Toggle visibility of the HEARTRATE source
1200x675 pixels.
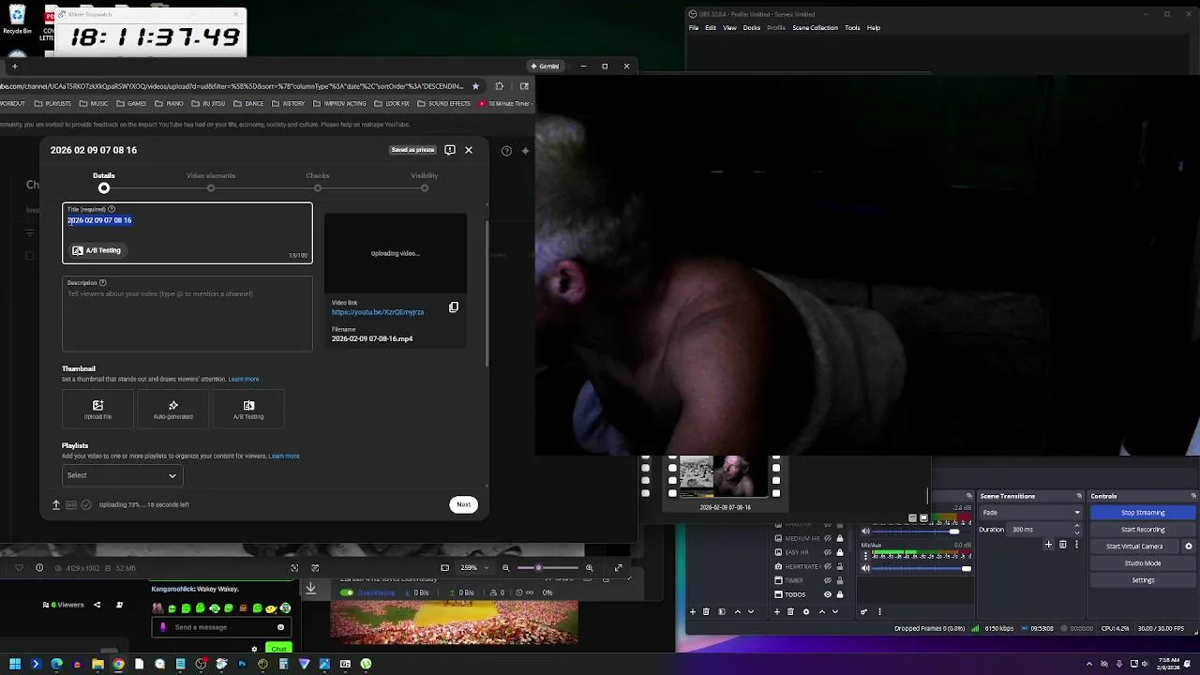pyautogui.click(x=827, y=566)
